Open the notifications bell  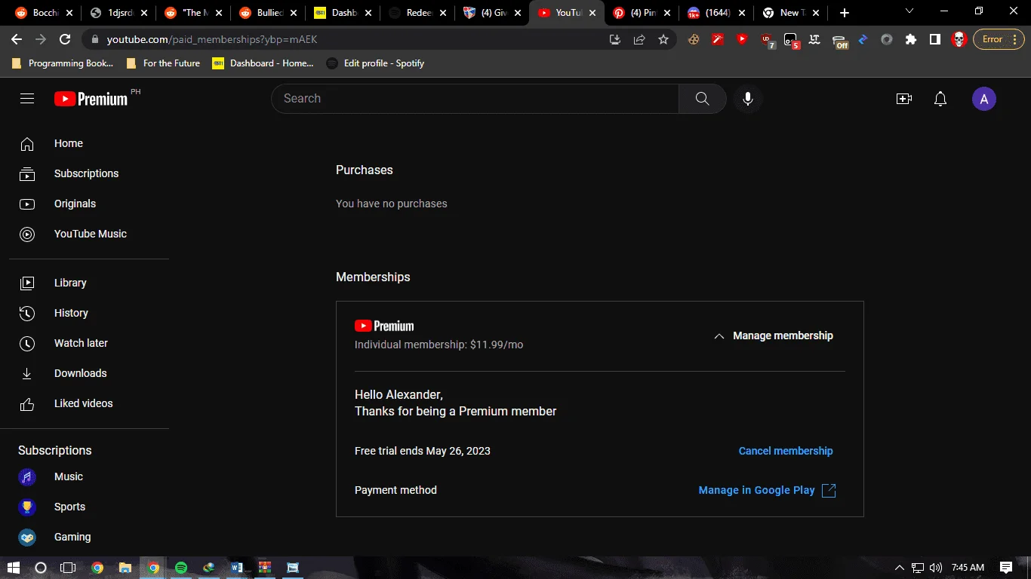(x=940, y=99)
